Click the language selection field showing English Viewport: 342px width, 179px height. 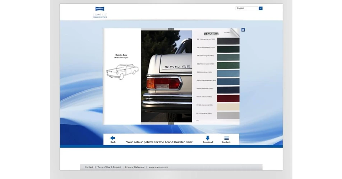(247, 8)
